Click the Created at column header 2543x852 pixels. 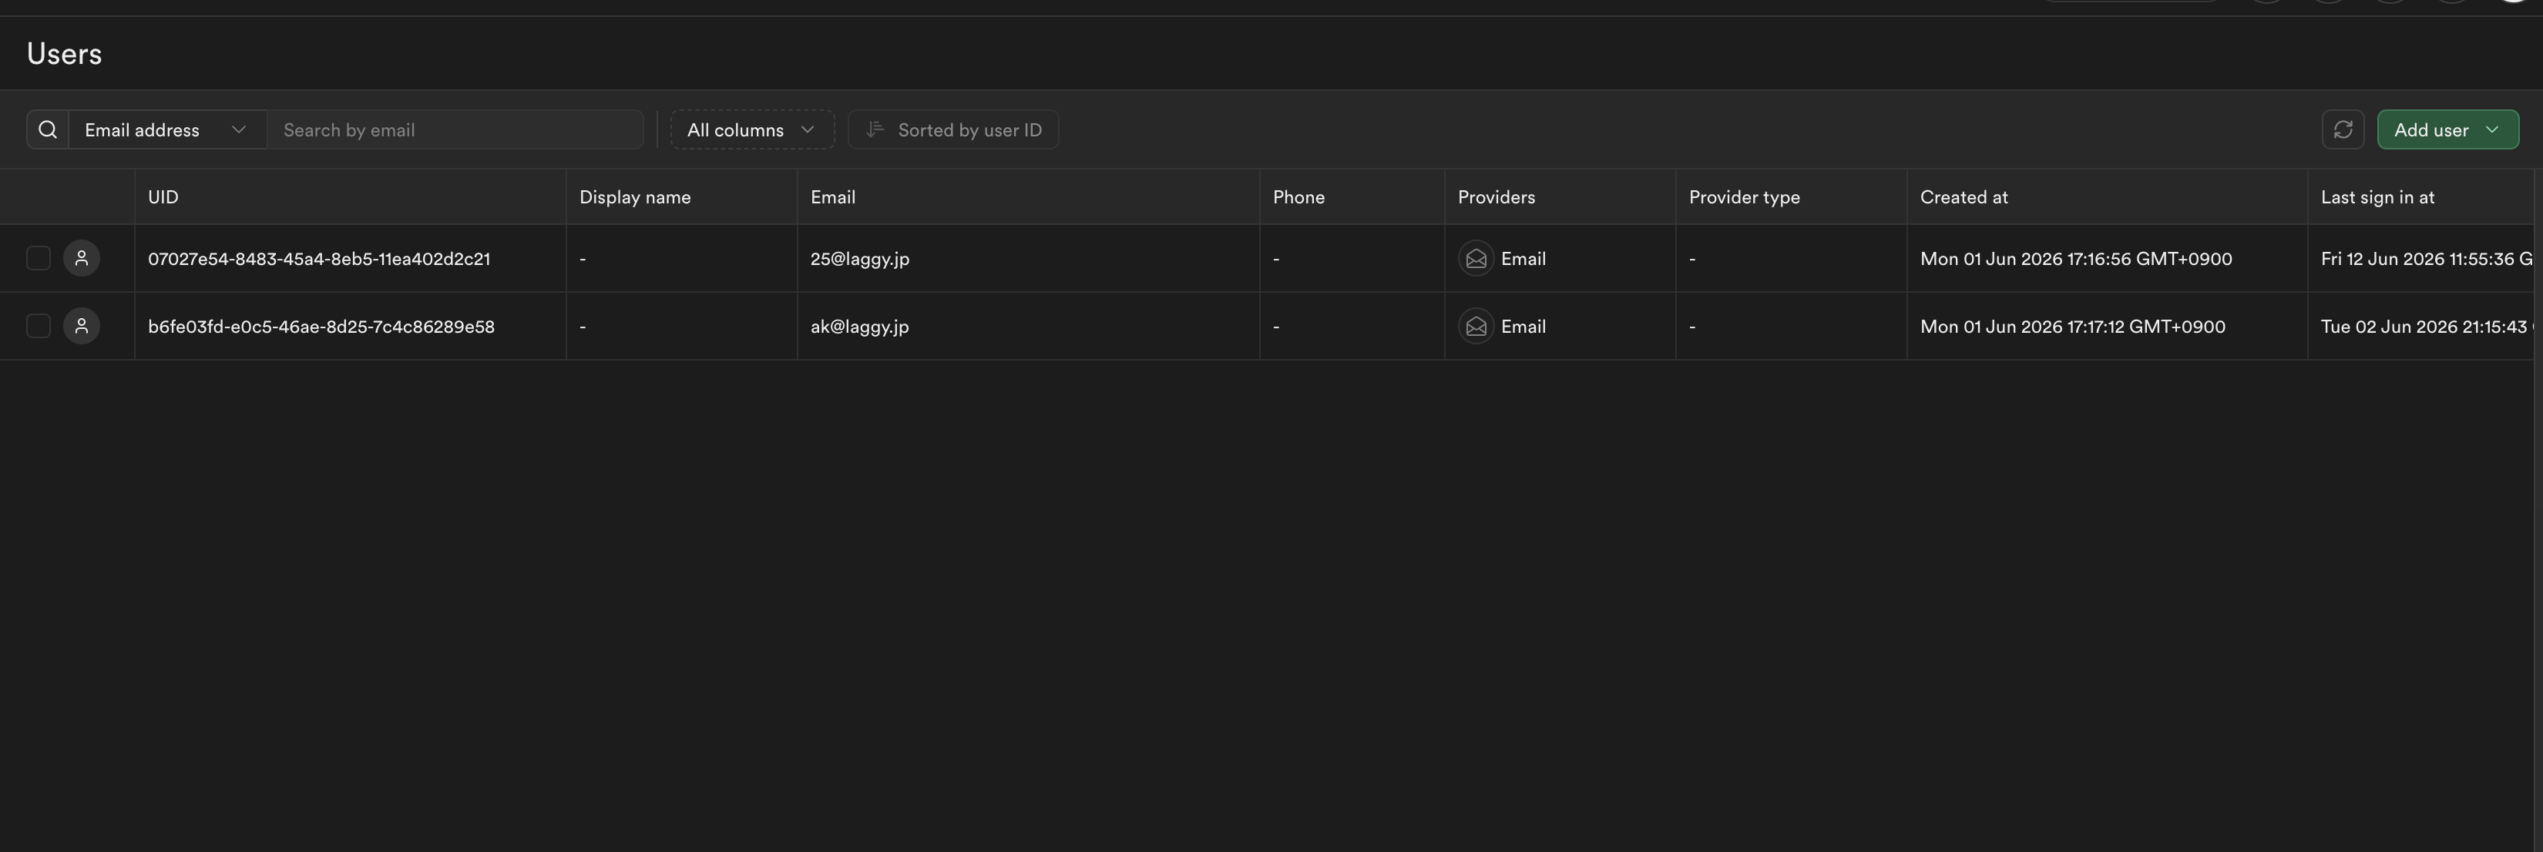point(2107,196)
